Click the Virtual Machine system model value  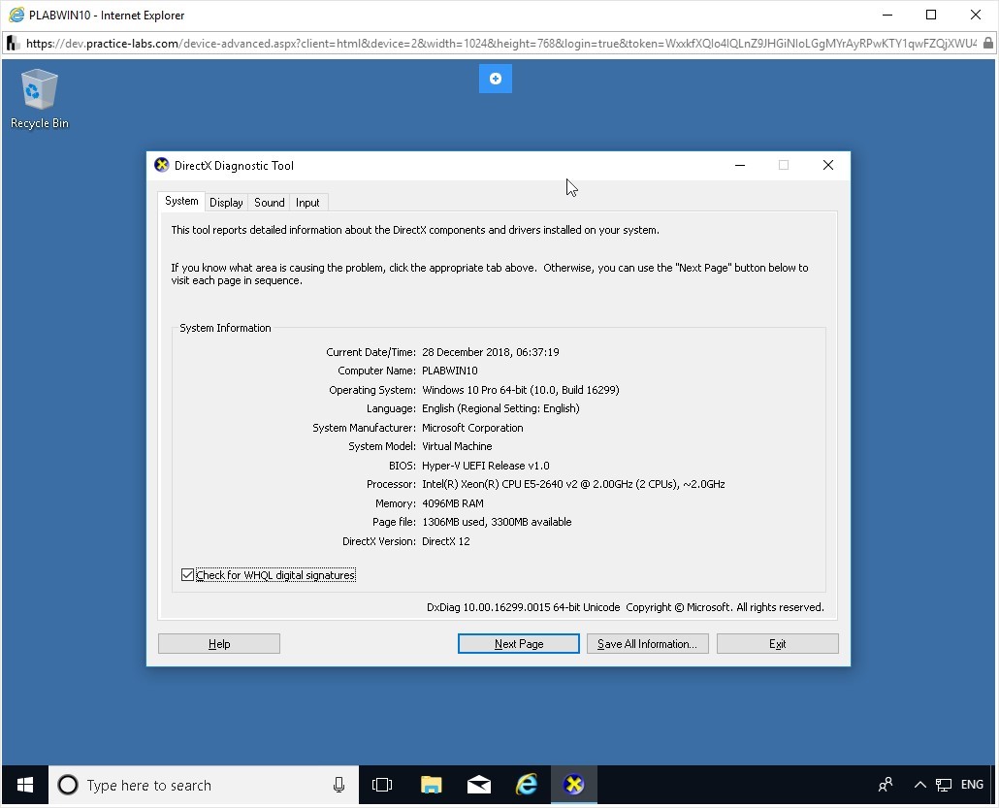[x=456, y=446]
